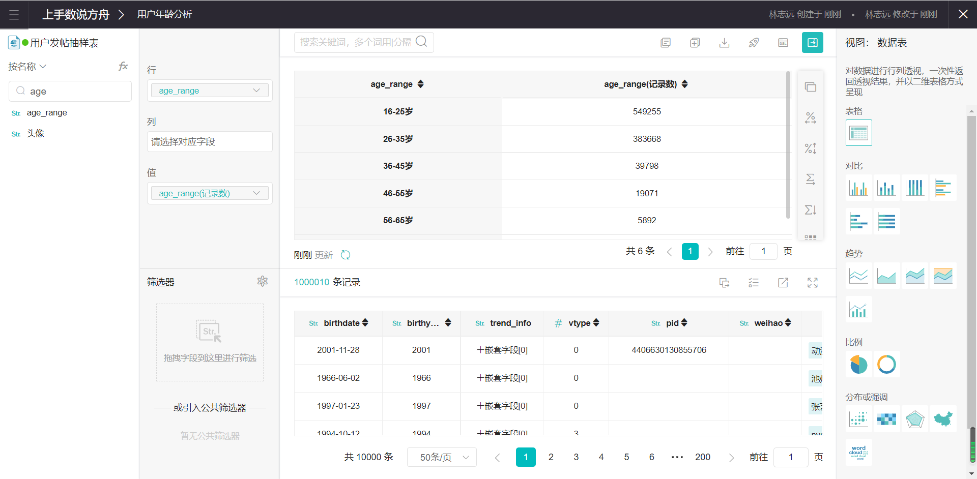Open the DSL view icon
The image size is (977, 479).
(x=783, y=43)
